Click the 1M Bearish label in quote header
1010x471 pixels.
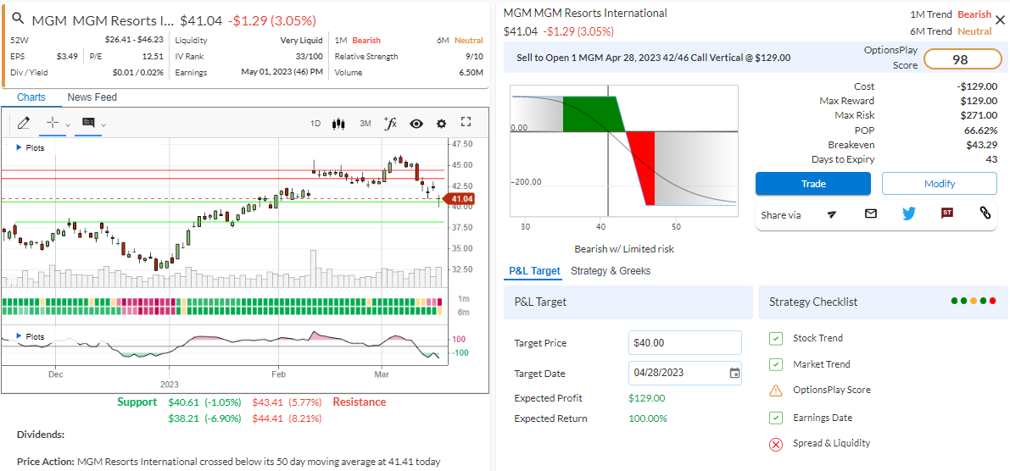tap(358, 40)
